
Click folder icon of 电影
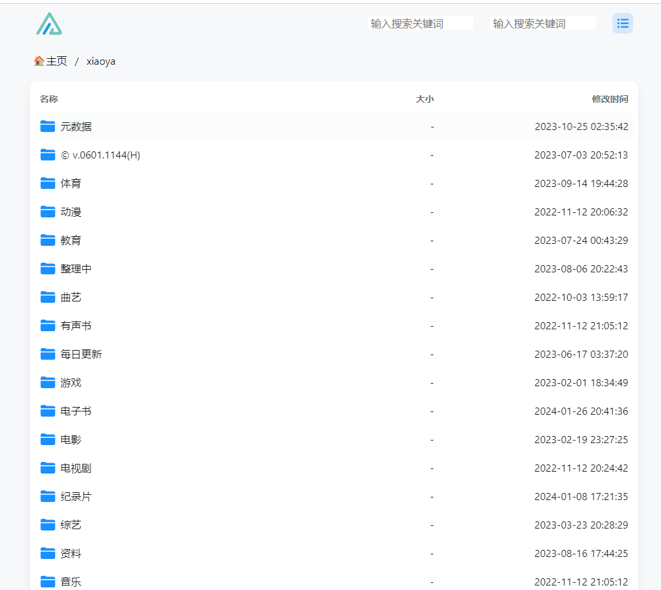tap(48, 440)
